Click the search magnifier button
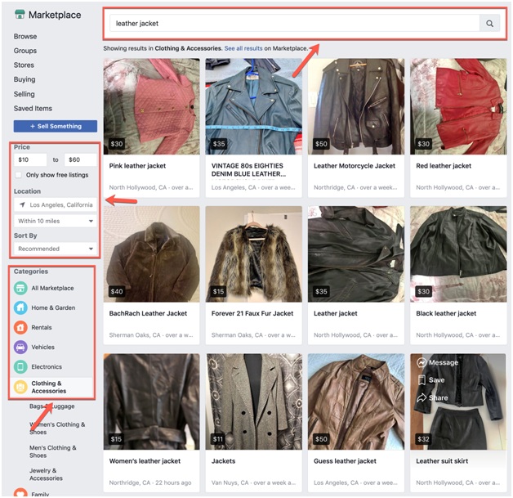The image size is (513, 498). click(489, 24)
